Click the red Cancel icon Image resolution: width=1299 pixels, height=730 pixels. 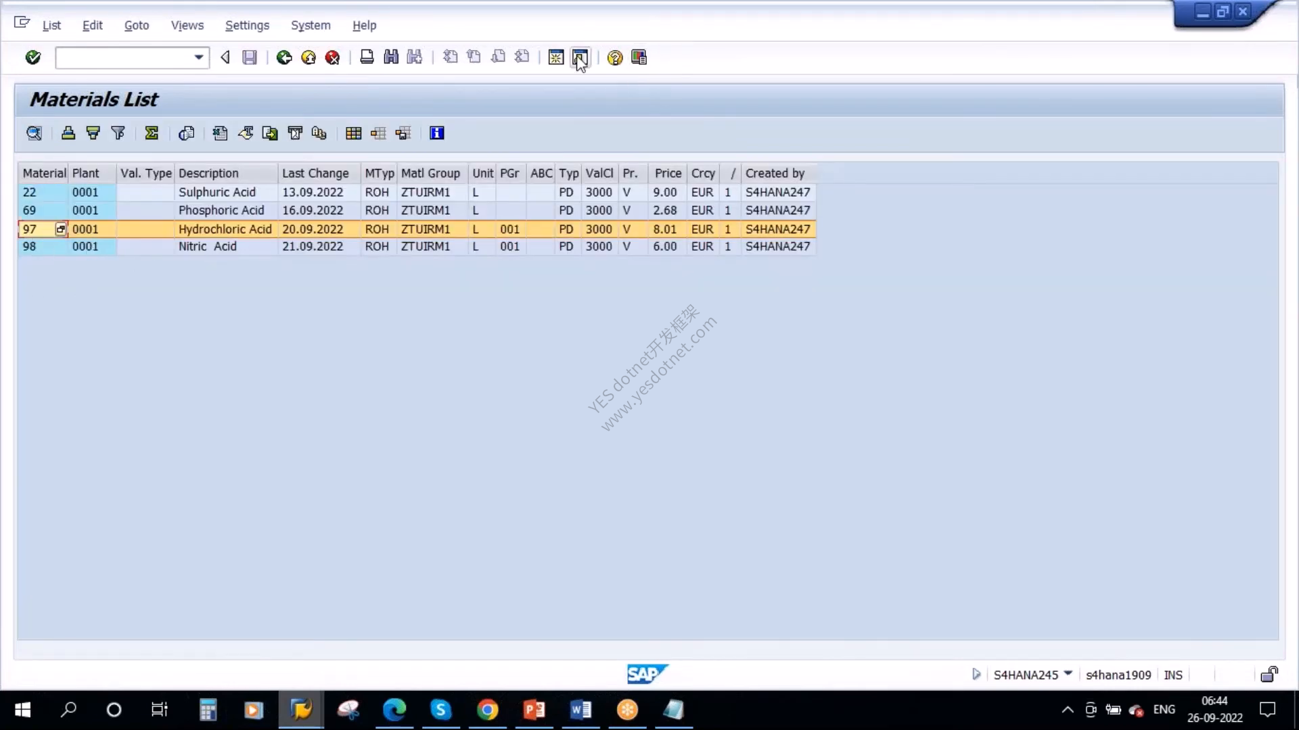pyautogui.click(x=332, y=57)
